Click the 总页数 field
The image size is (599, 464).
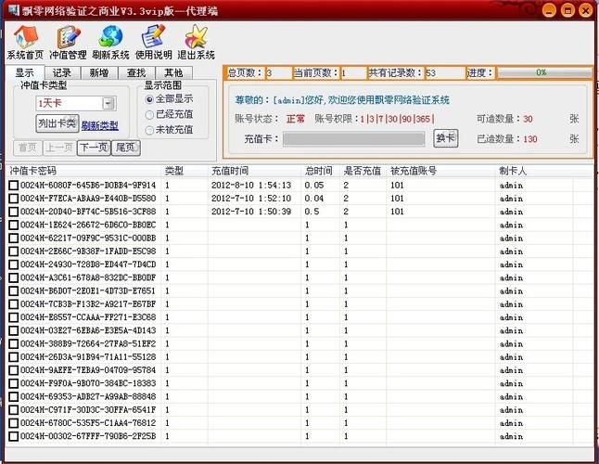(x=278, y=72)
